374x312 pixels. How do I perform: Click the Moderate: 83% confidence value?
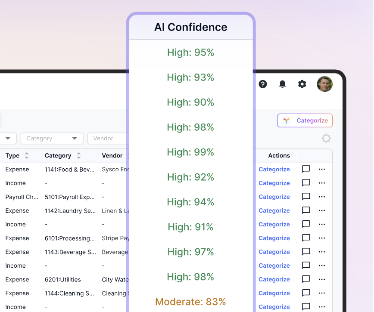[x=190, y=302]
